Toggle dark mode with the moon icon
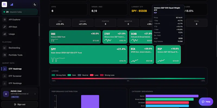The height and width of the screenshot is (108, 217). pyautogui.click(x=35, y=5)
